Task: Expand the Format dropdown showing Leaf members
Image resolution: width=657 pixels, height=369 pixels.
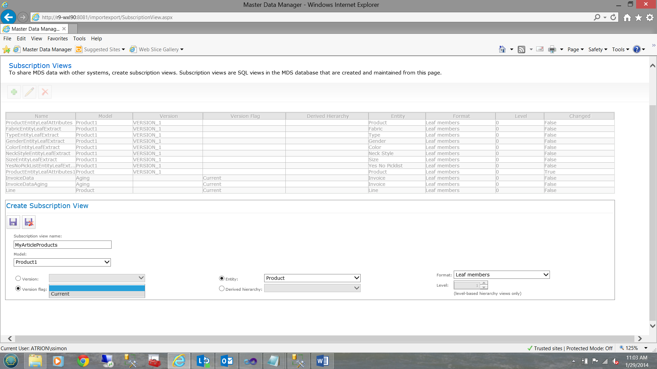Action: pos(502,275)
